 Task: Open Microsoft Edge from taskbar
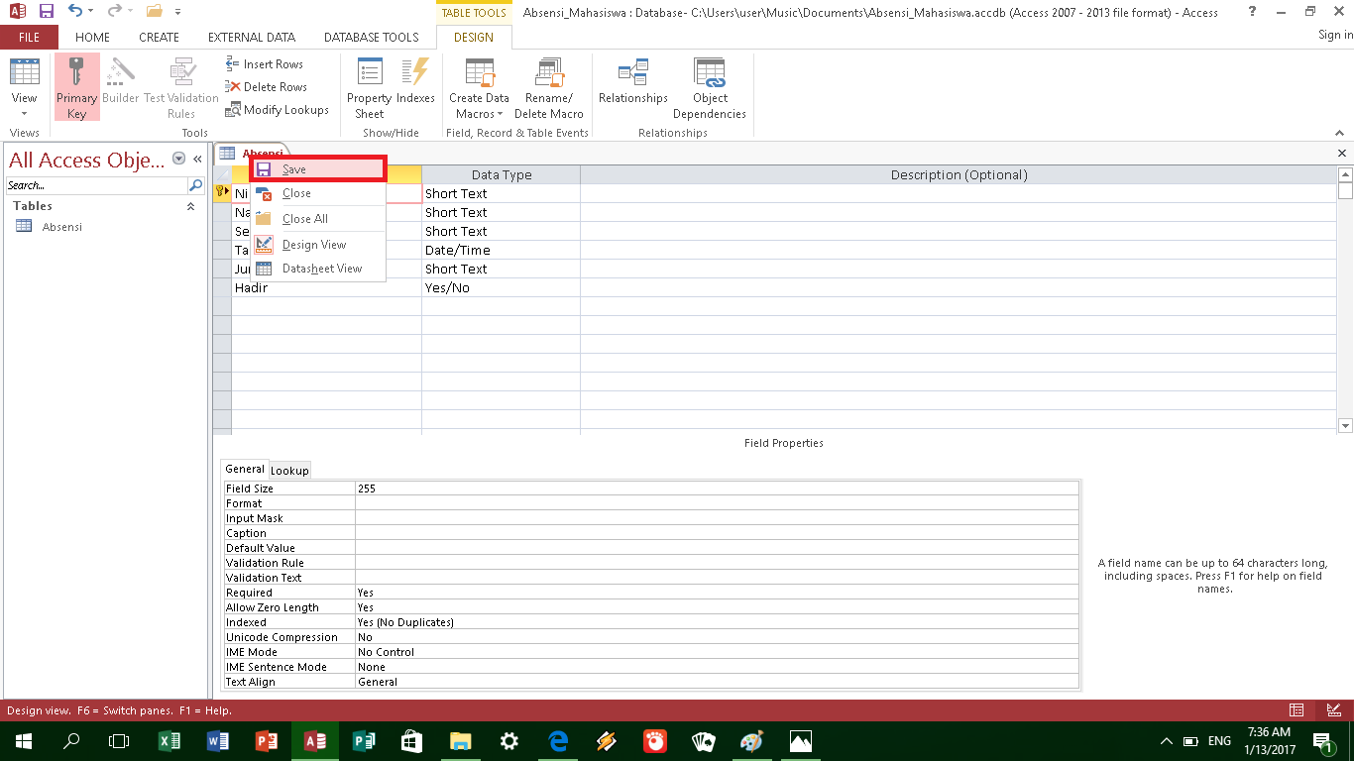click(558, 740)
